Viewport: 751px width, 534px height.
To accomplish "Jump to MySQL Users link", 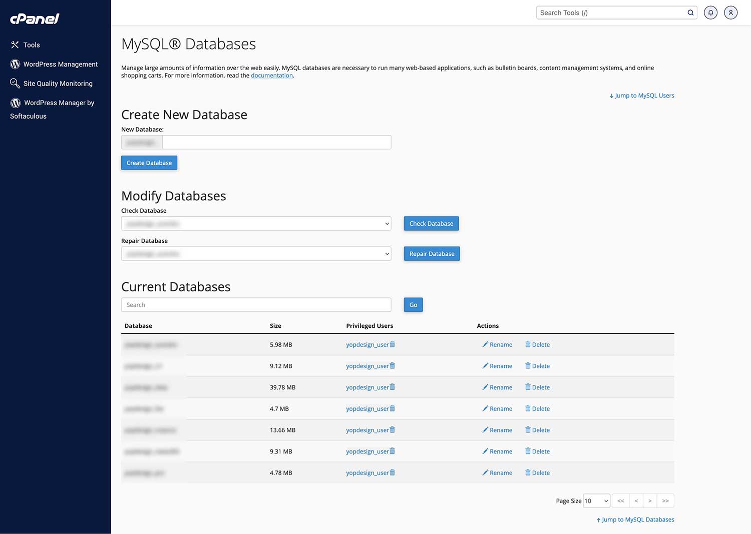I will (642, 96).
